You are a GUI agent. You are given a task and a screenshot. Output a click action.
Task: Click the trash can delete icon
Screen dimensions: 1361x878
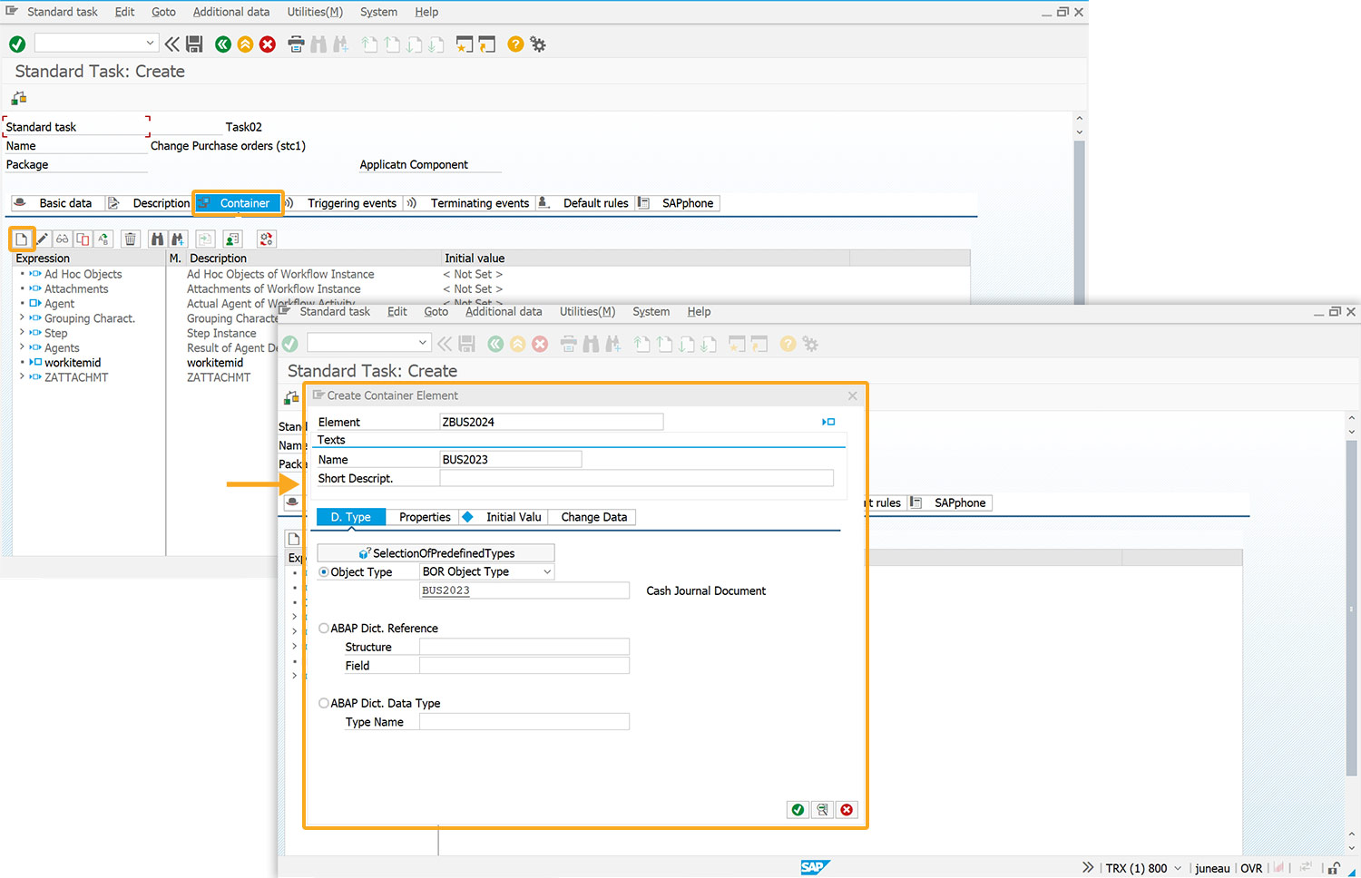click(x=131, y=239)
